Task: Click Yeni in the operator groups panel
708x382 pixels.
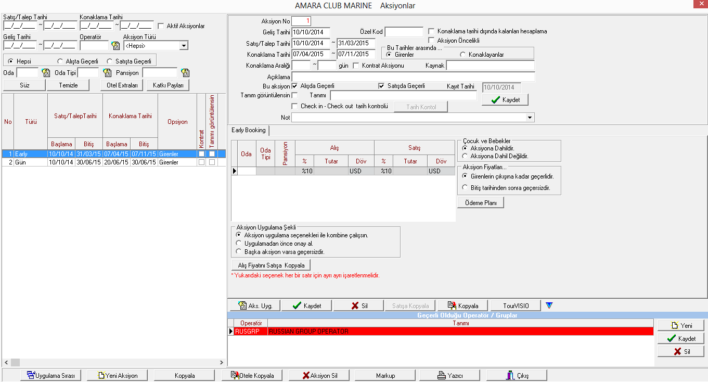Action: (x=681, y=325)
